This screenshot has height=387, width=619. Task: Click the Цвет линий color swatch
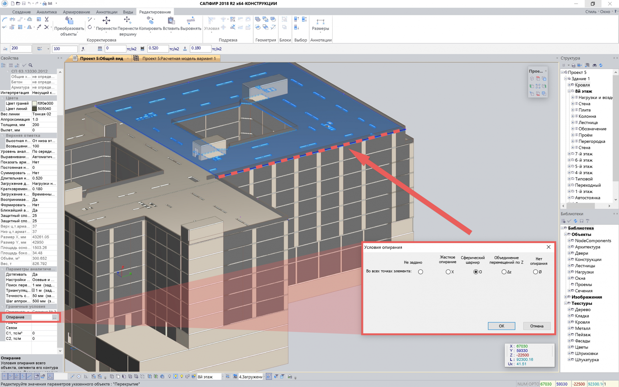click(x=34, y=109)
